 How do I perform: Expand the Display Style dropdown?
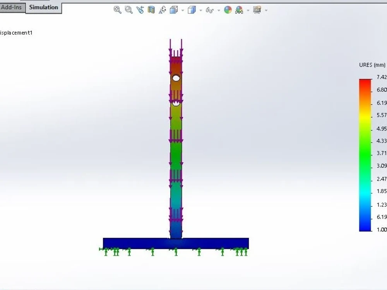pos(200,10)
